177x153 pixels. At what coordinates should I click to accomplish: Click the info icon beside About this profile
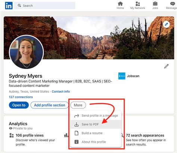[77, 142]
